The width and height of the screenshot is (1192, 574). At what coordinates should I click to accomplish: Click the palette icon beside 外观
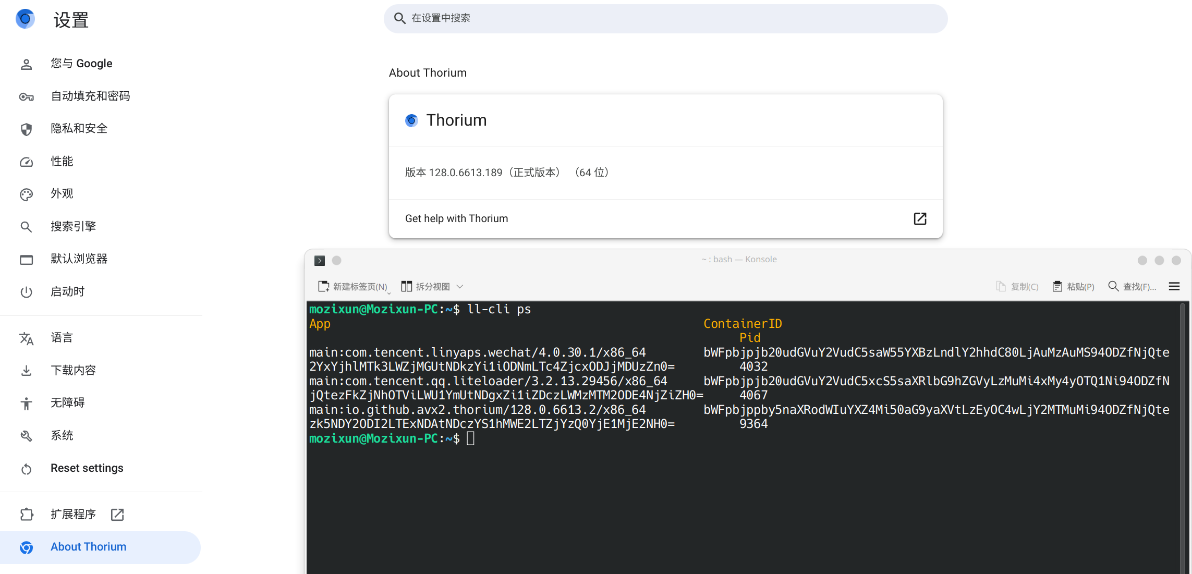pos(26,194)
